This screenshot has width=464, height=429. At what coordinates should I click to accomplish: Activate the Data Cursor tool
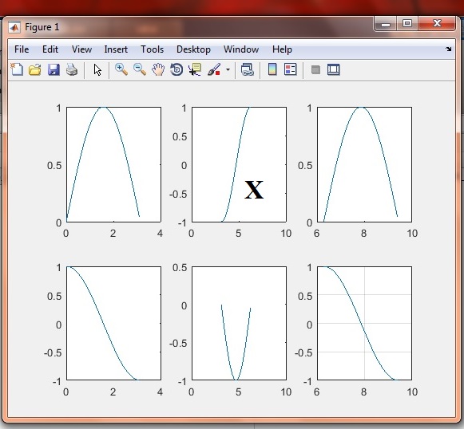click(x=195, y=69)
